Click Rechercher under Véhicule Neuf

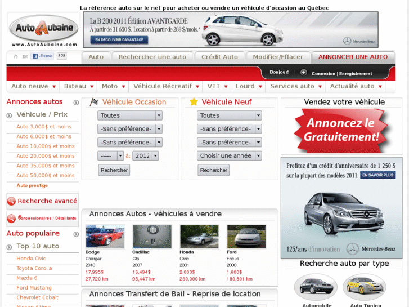[x=213, y=170]
